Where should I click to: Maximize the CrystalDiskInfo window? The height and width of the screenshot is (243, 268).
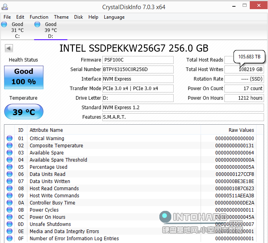pyautogui.click(x=245, y=6)
